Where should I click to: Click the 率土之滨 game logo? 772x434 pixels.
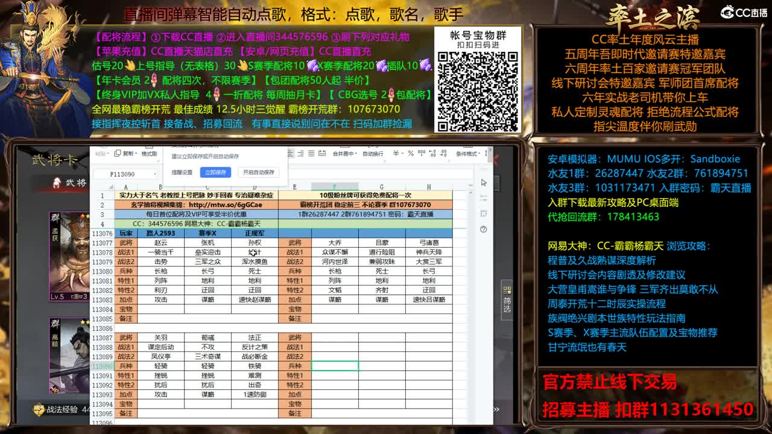[x=653, y=16]
